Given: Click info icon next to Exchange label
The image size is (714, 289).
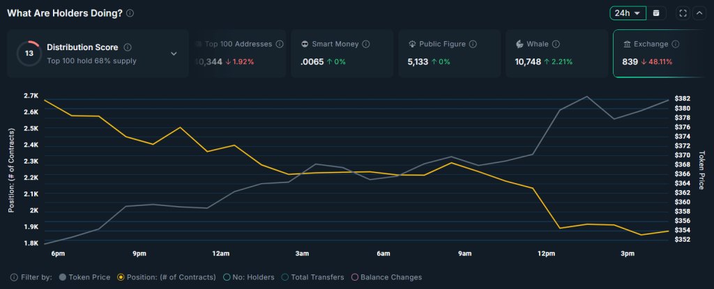Looking at the screenshot, I should point(675,44).
